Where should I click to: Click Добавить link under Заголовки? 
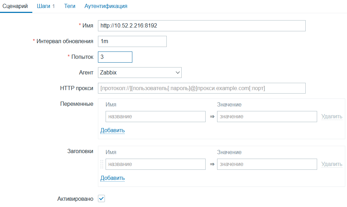click(113, 178)
